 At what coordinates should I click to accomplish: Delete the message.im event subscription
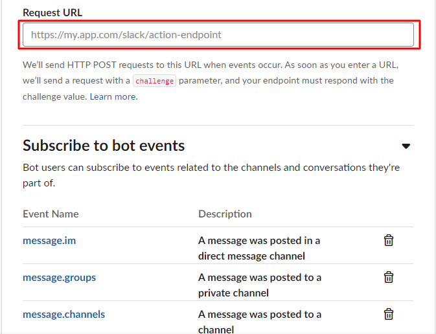pos(389,241)
